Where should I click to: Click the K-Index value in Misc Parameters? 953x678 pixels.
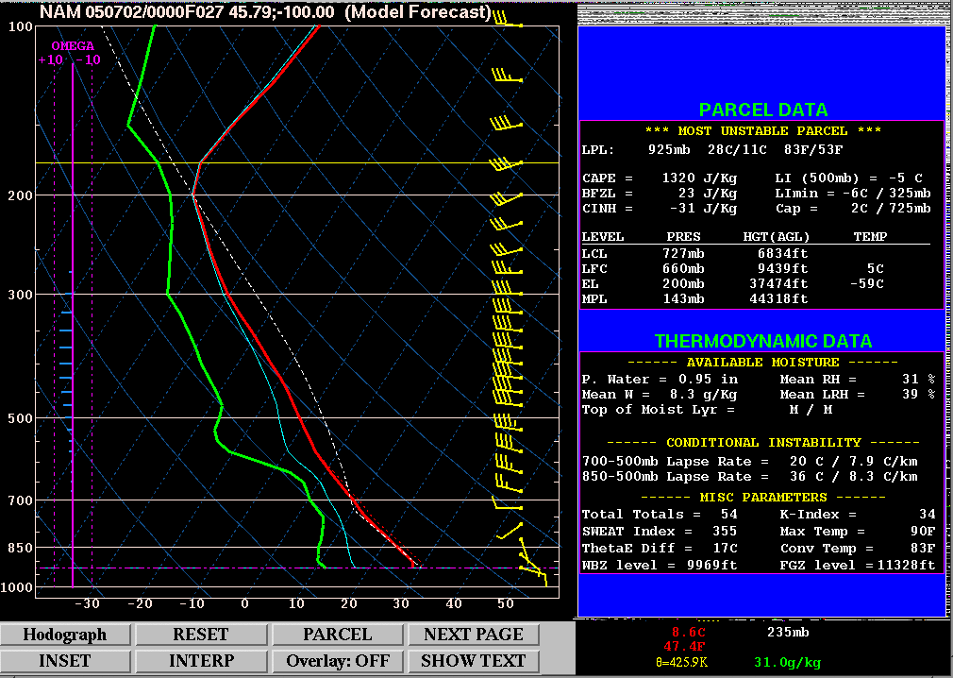coord(927,515)
